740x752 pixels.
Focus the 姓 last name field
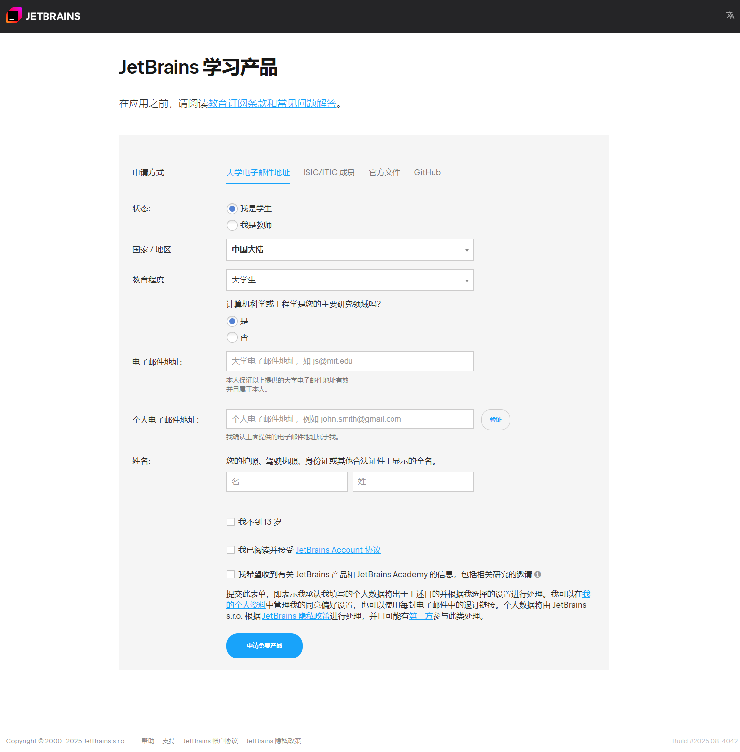click(x=413, y=482)
